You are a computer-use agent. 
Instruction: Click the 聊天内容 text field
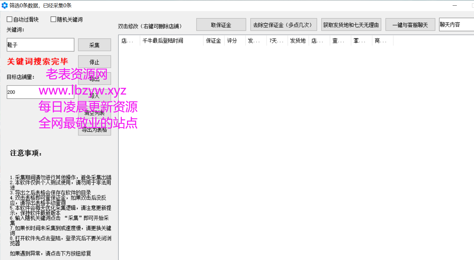pyautogui.click(x=456, y=25)
